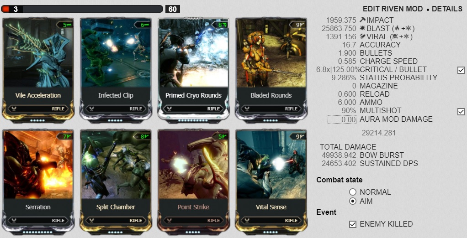
Task: Click the Aura Mod Damage input field
Action: [342, 119]
